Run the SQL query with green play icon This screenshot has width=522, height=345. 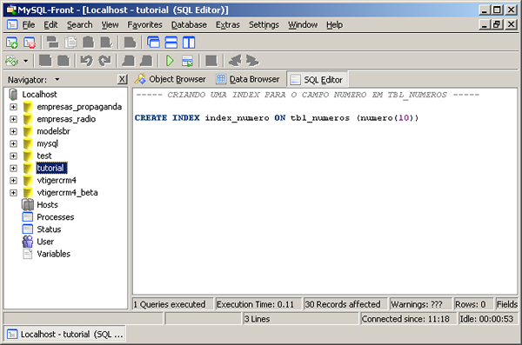(x=170, y=61)
